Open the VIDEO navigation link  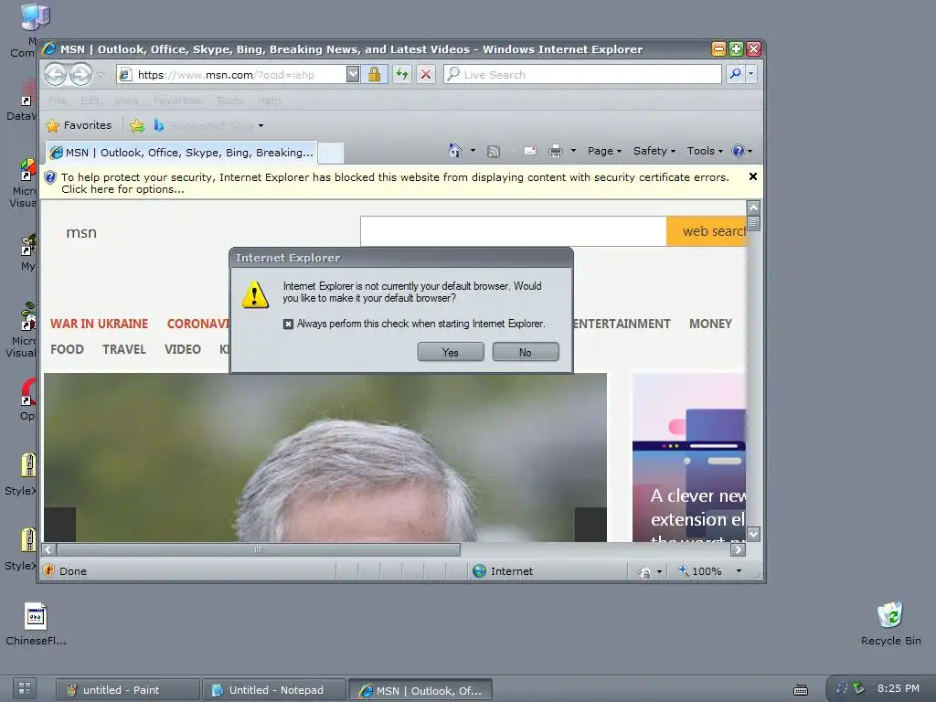pos(183,349)
